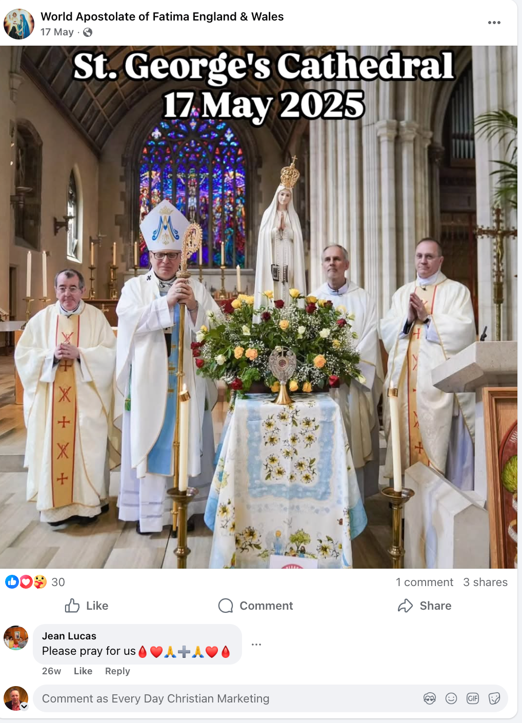
Task: Open the avatar sticker picker in comment box
Action: [x=430, y=698]
